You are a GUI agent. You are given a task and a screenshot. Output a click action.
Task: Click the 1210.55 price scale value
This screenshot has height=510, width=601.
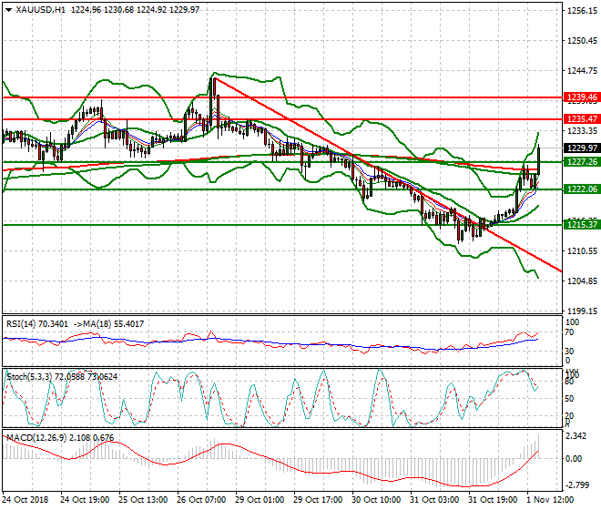click(582, 251)
